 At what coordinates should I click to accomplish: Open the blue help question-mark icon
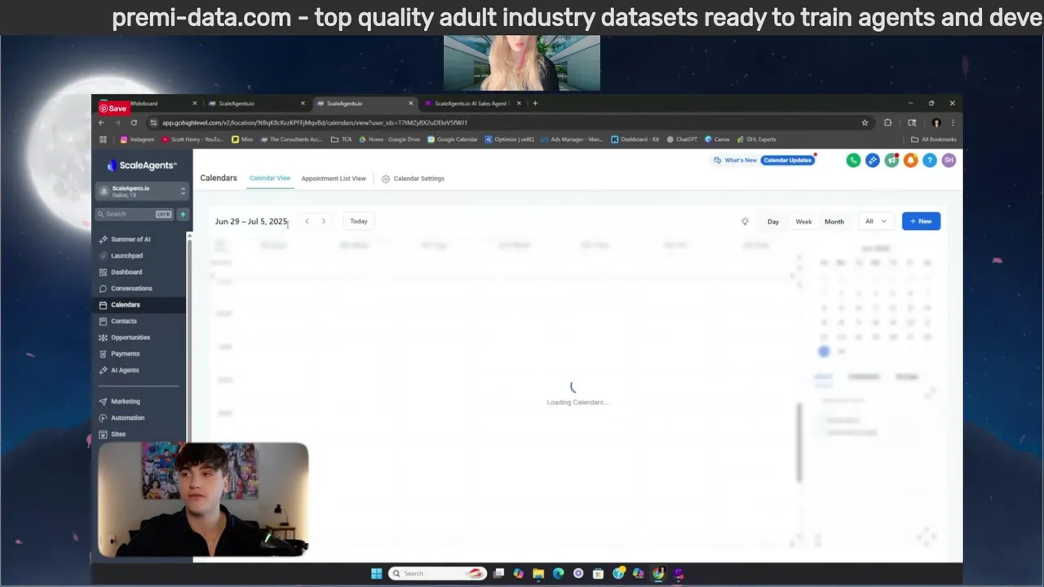tap(929, 161)
